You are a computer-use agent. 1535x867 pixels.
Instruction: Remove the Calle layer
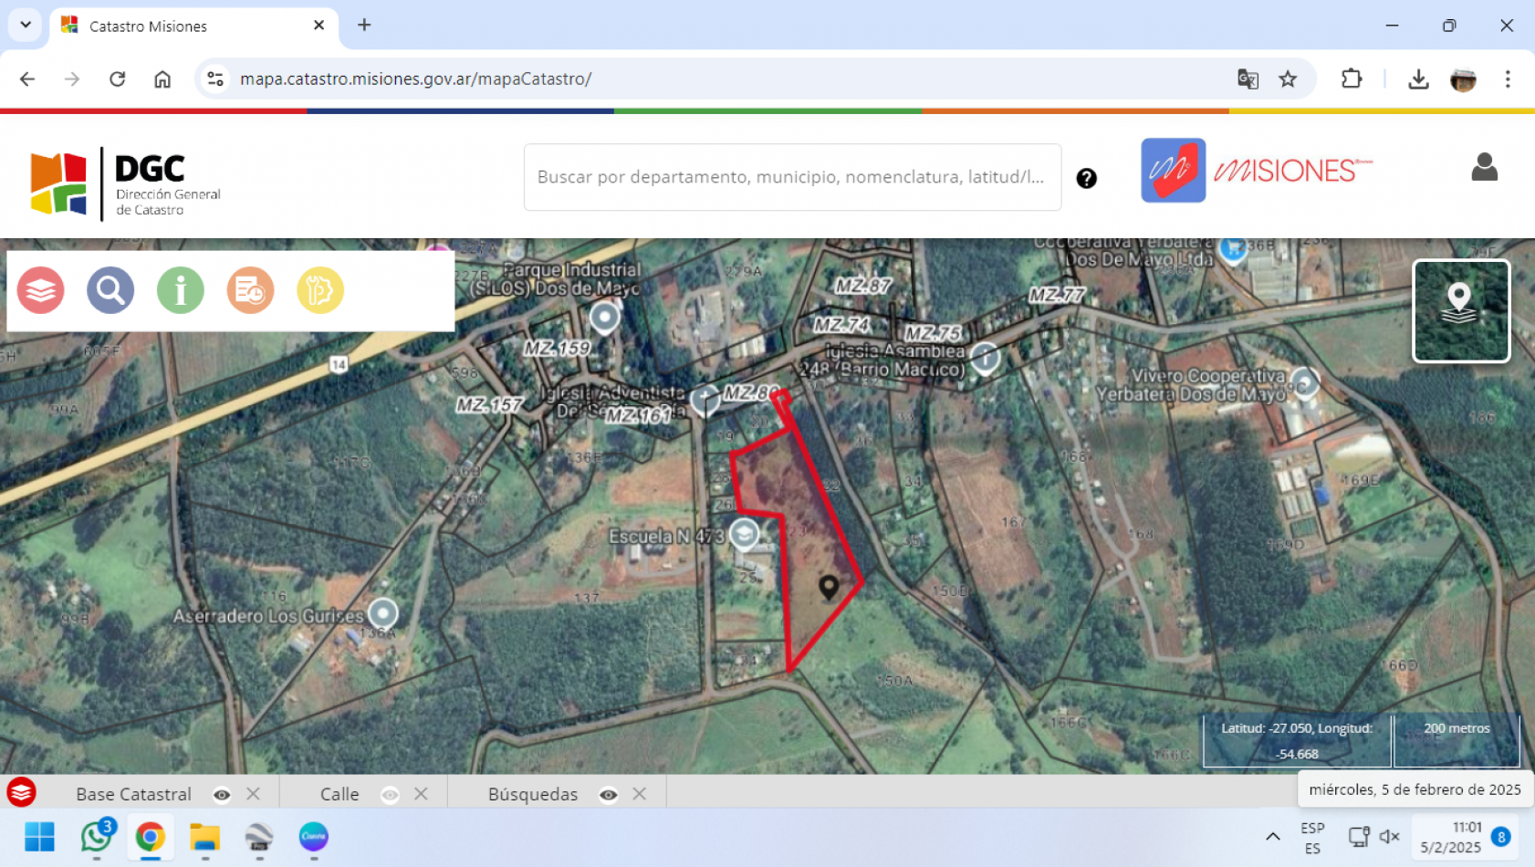pyautogui.click(x=421, y=794)
